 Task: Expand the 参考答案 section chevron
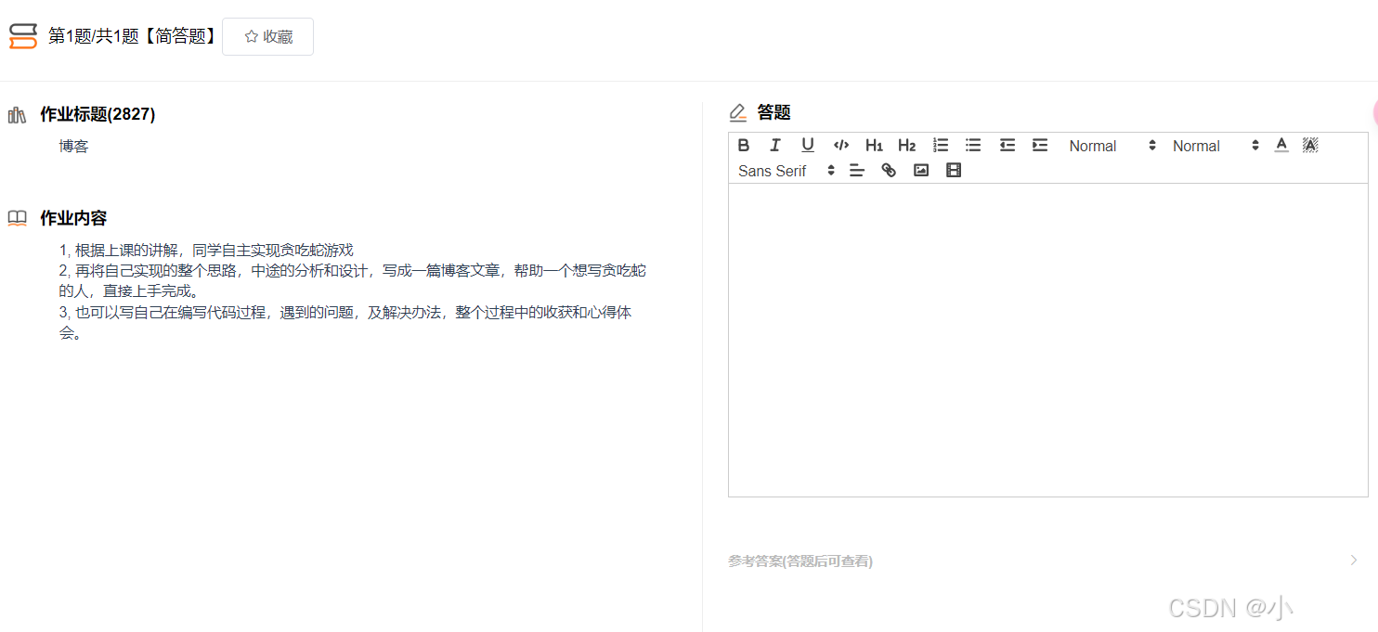point(1354,560)
